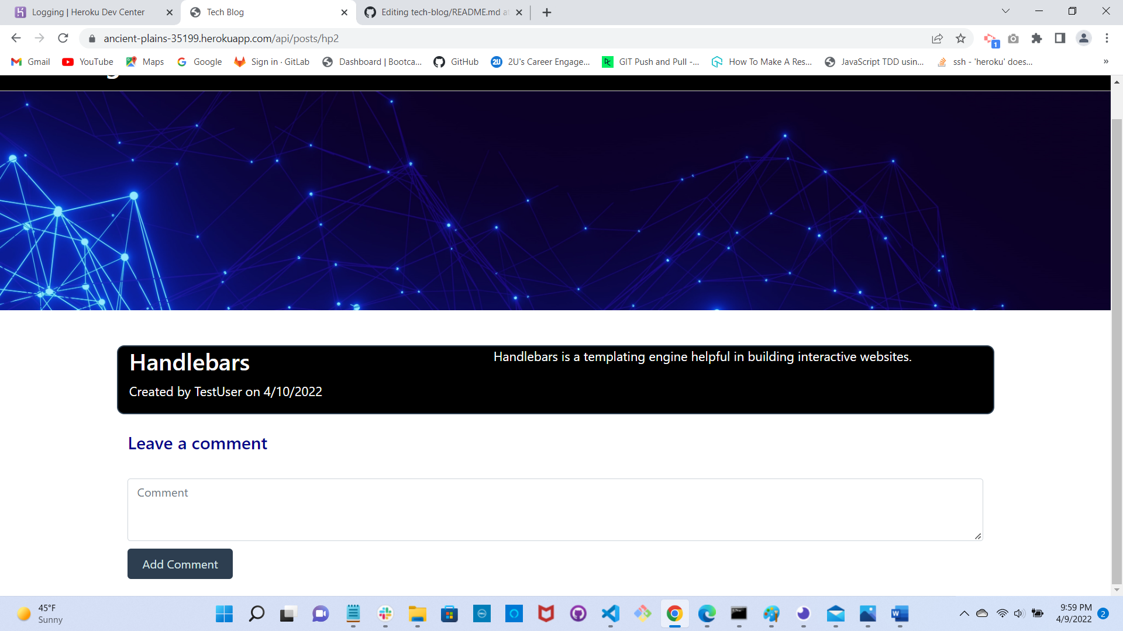1123x631 pixels.
Task: Reload the current page
Action: pyautogui.click(x=63, y=38)
